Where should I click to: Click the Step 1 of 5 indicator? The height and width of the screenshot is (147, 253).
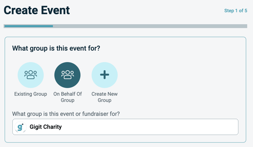click(236, 11)
